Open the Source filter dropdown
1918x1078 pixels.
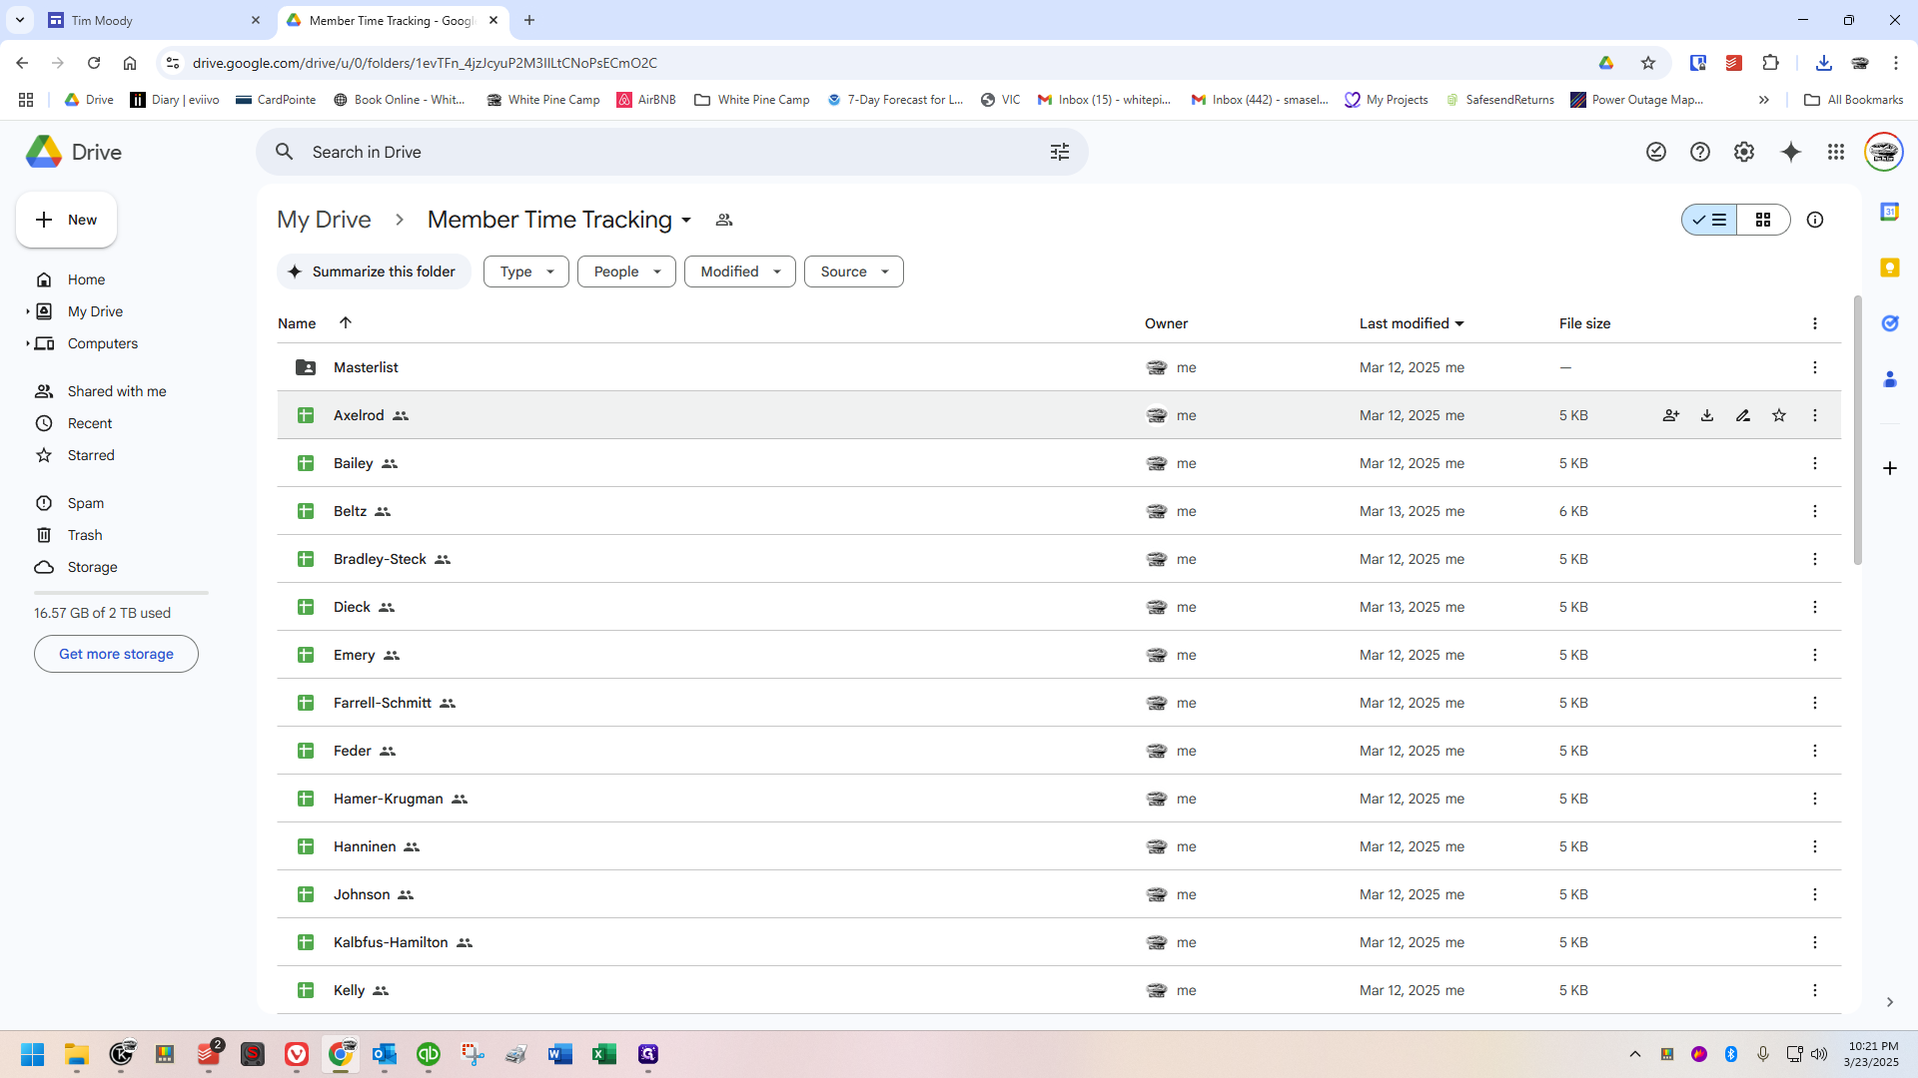click(854, 271)
